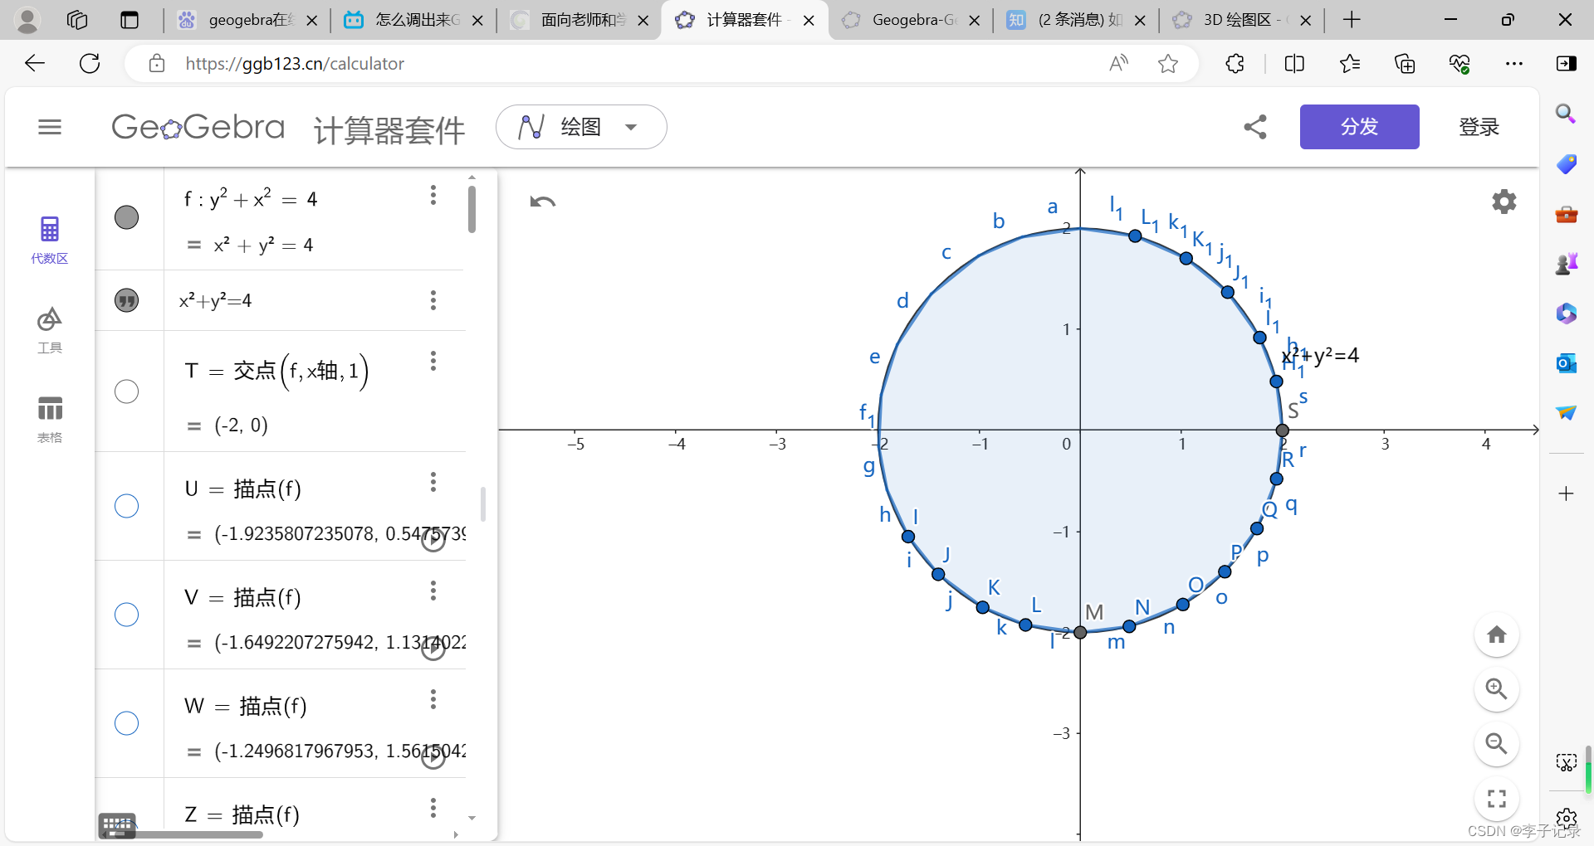This screenshot has width=1594, height=846.
Task: Click the browser back arrow
Action: [35, 63]
